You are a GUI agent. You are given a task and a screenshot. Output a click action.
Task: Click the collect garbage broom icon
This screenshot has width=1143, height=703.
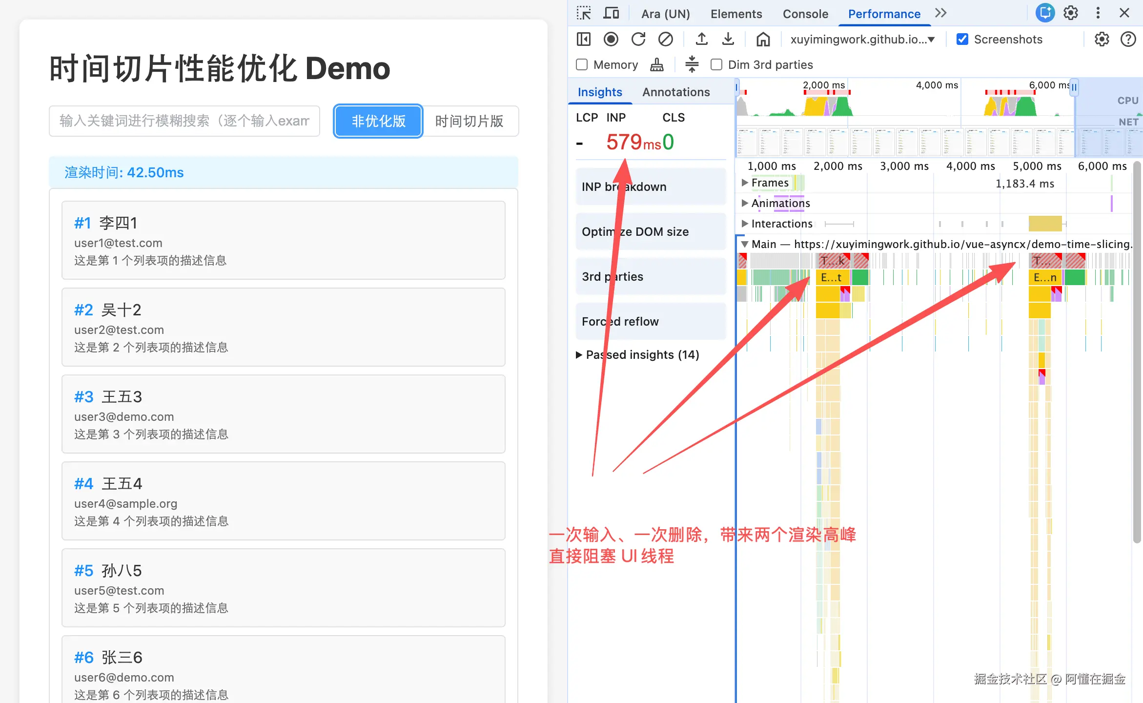coord(656,64)
